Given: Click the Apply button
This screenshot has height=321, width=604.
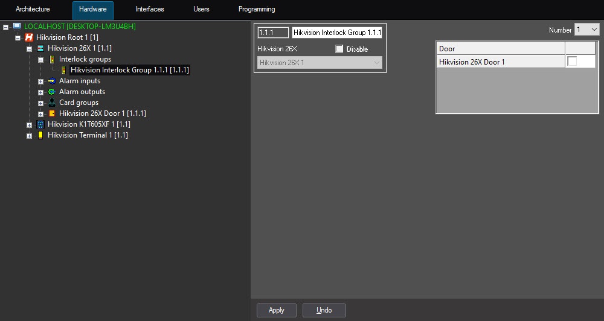Looking at the screenshot, I should (x=277, y=310).
